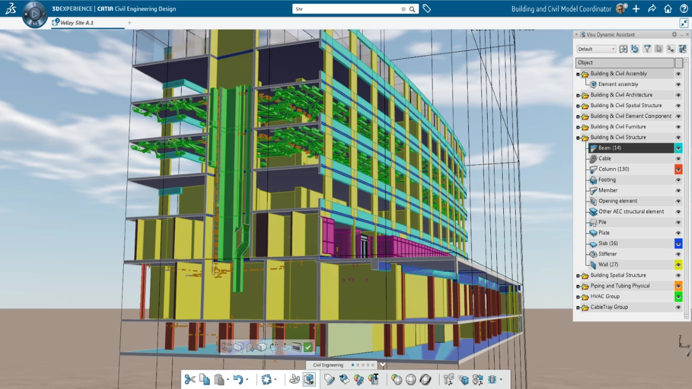Collapse the Building & Civil Structure node
The height and width of the screenshot is (389, 692).
578,137
